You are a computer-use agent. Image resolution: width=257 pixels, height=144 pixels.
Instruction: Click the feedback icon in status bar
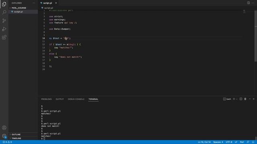pos(248,142)
